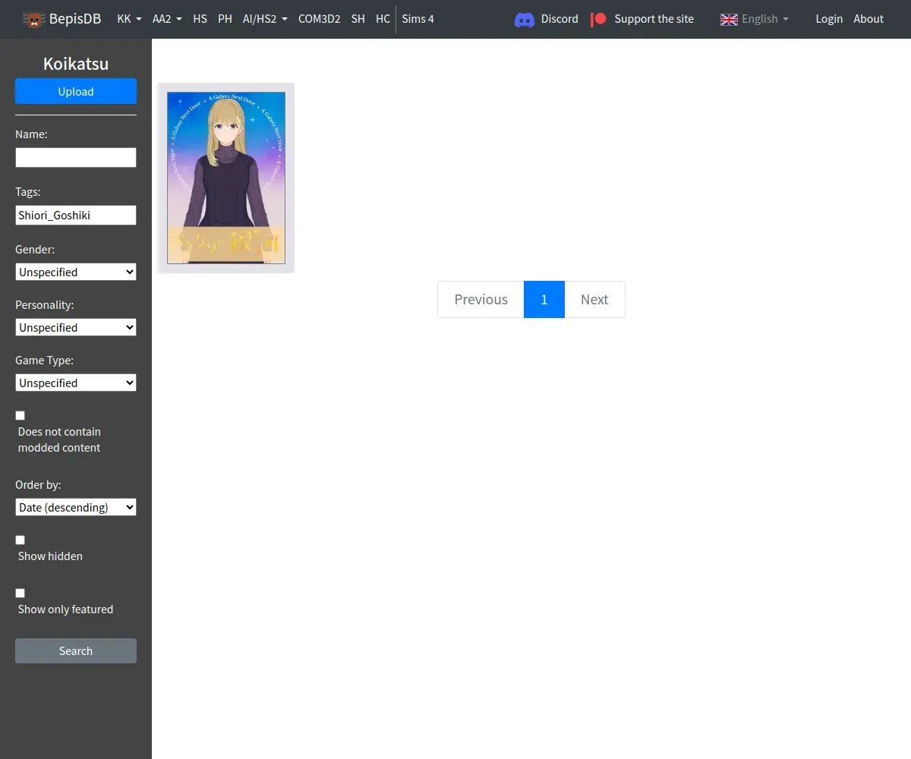Open the Login link
Image resolution: width=911 pixels, height=759 pixels.
tap(829, 19)
